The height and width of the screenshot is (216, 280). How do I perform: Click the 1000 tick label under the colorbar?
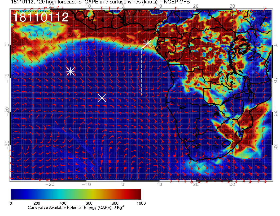click(141, 203)
